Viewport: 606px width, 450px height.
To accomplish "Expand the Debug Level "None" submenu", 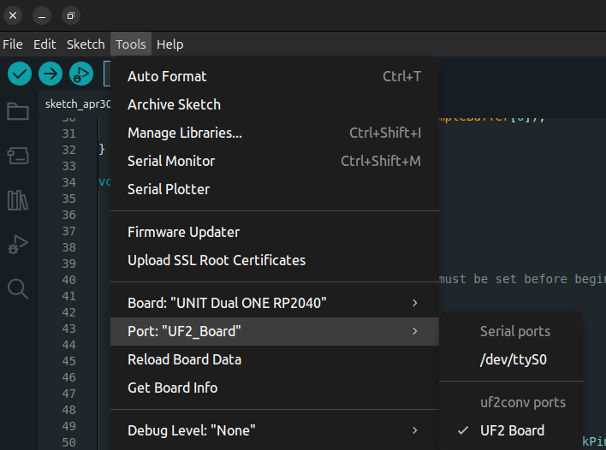I will coord(275,430).
